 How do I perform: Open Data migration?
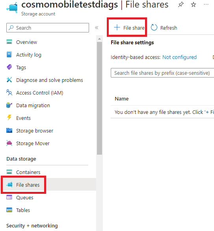tap(33, 106)
